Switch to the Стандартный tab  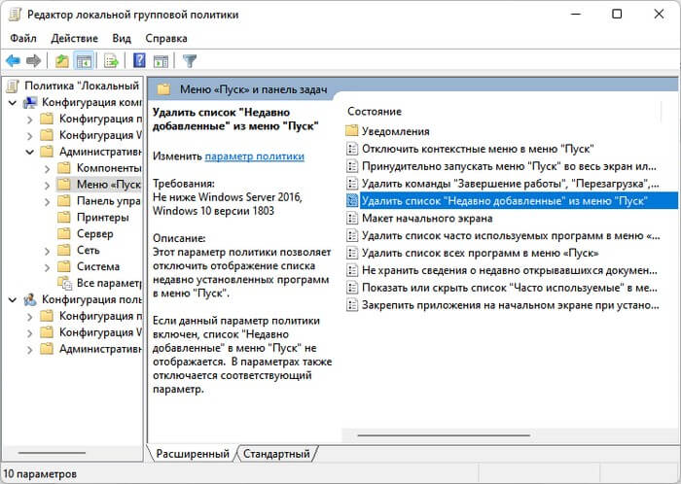coord(276,454)
